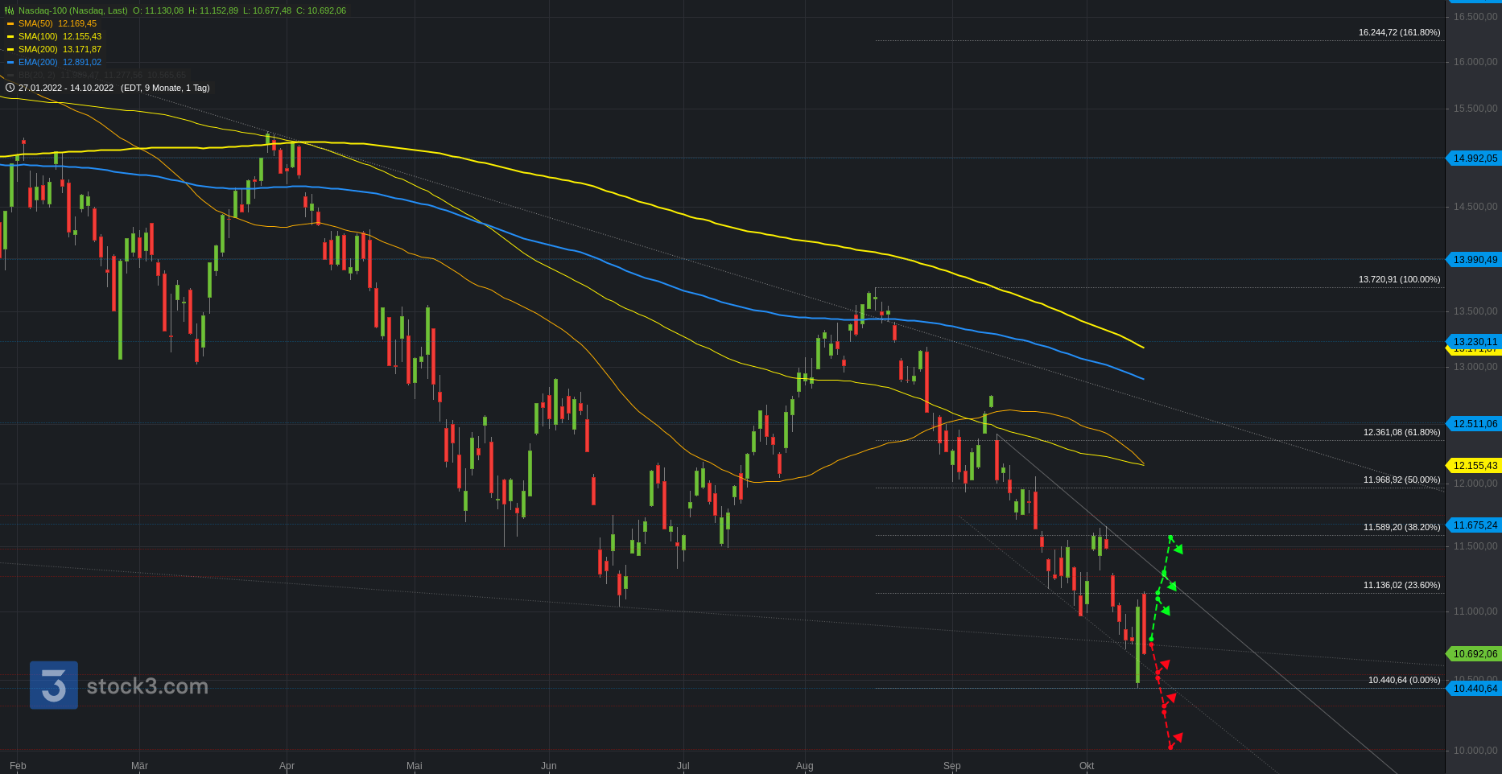Click the blue EMA(200) color marker
The height and width of the screenshot is (774, 1502).
coord(10,63)
